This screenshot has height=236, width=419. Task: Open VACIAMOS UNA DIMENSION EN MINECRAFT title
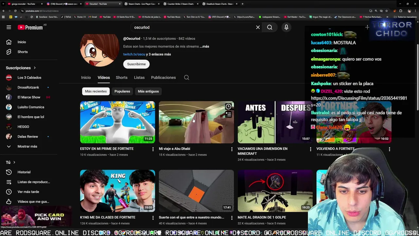pos(263,151)
